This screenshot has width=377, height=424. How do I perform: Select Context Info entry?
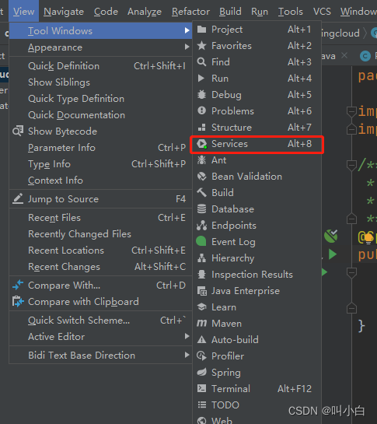[x=100, y=180]
